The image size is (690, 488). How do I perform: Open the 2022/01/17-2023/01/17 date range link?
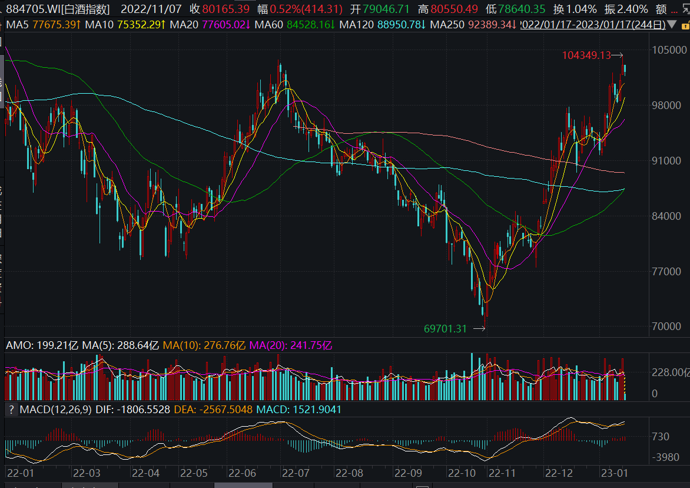(x=593, y=25)
